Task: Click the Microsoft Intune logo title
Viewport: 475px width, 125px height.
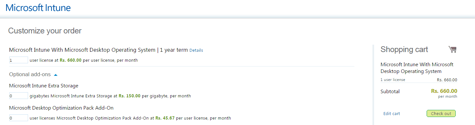Action: coord(38,8)
